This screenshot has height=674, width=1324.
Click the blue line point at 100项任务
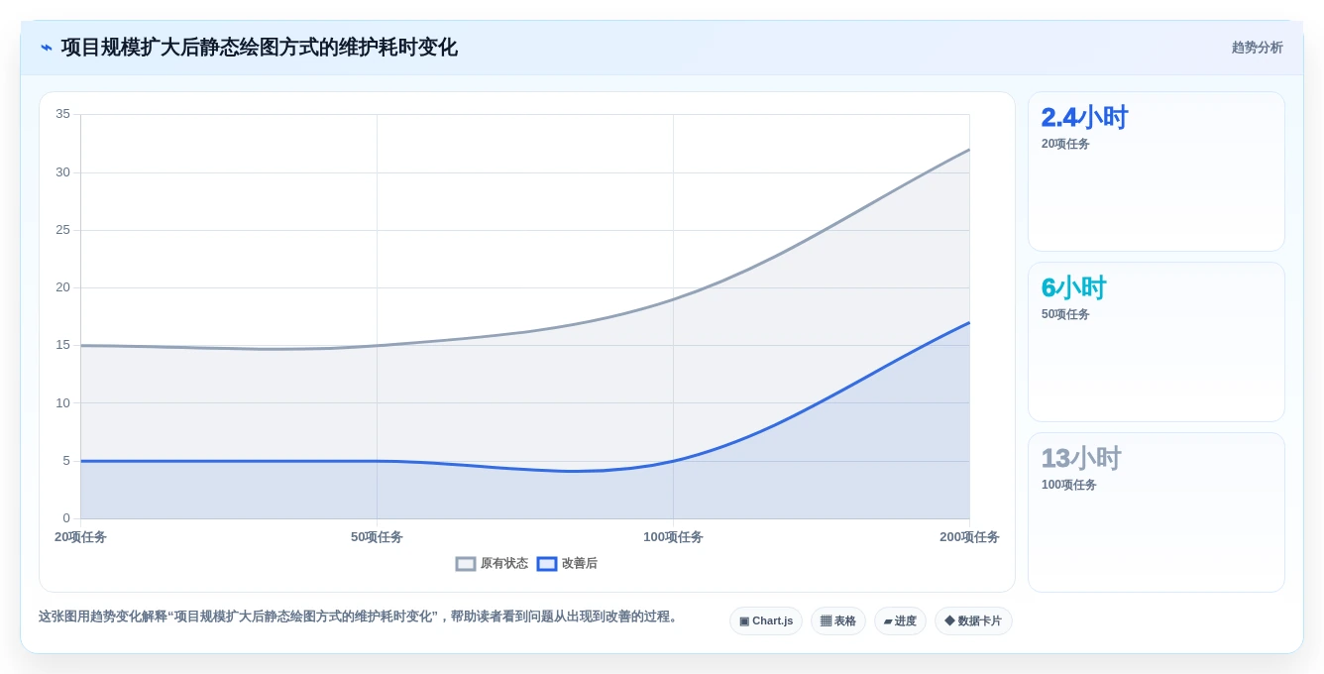click(673, 461)
